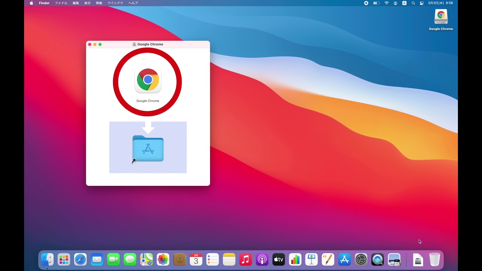Open App Store in the Dock

(x=345, y=259)
